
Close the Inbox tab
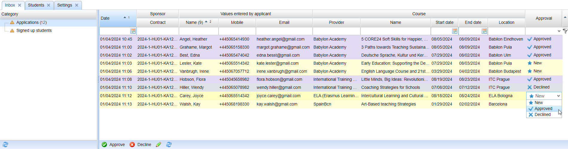19,5
